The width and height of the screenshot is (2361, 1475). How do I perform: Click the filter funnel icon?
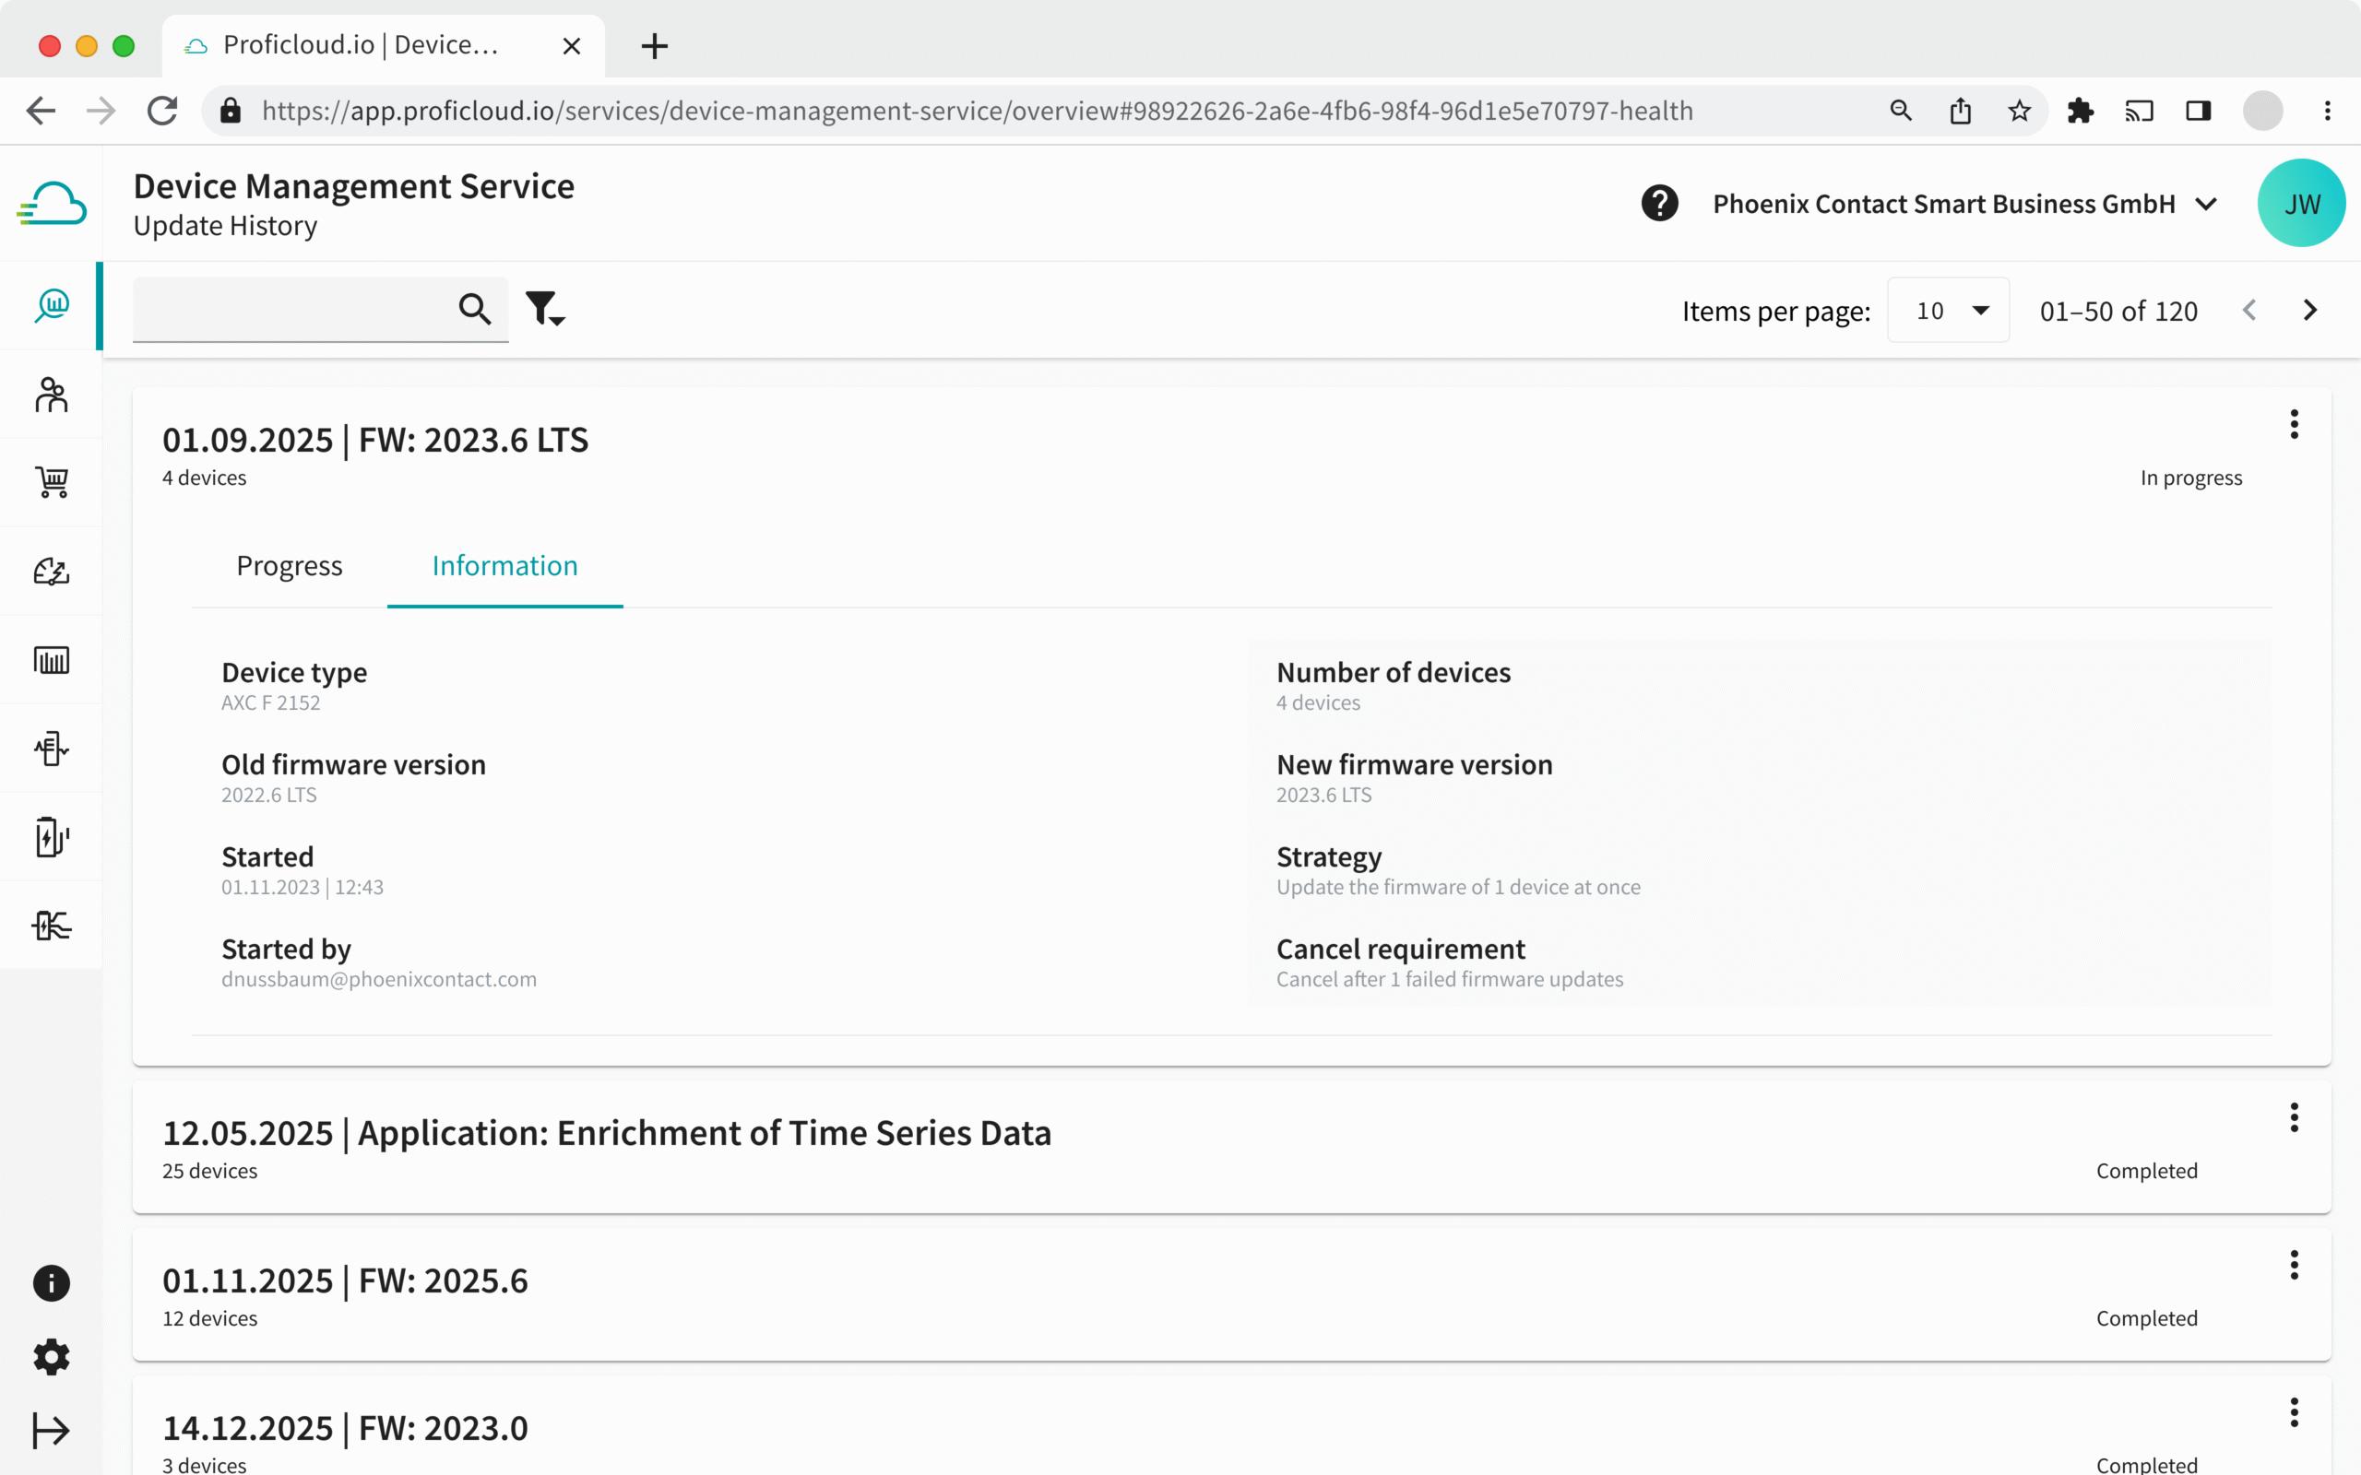(543, 308)
